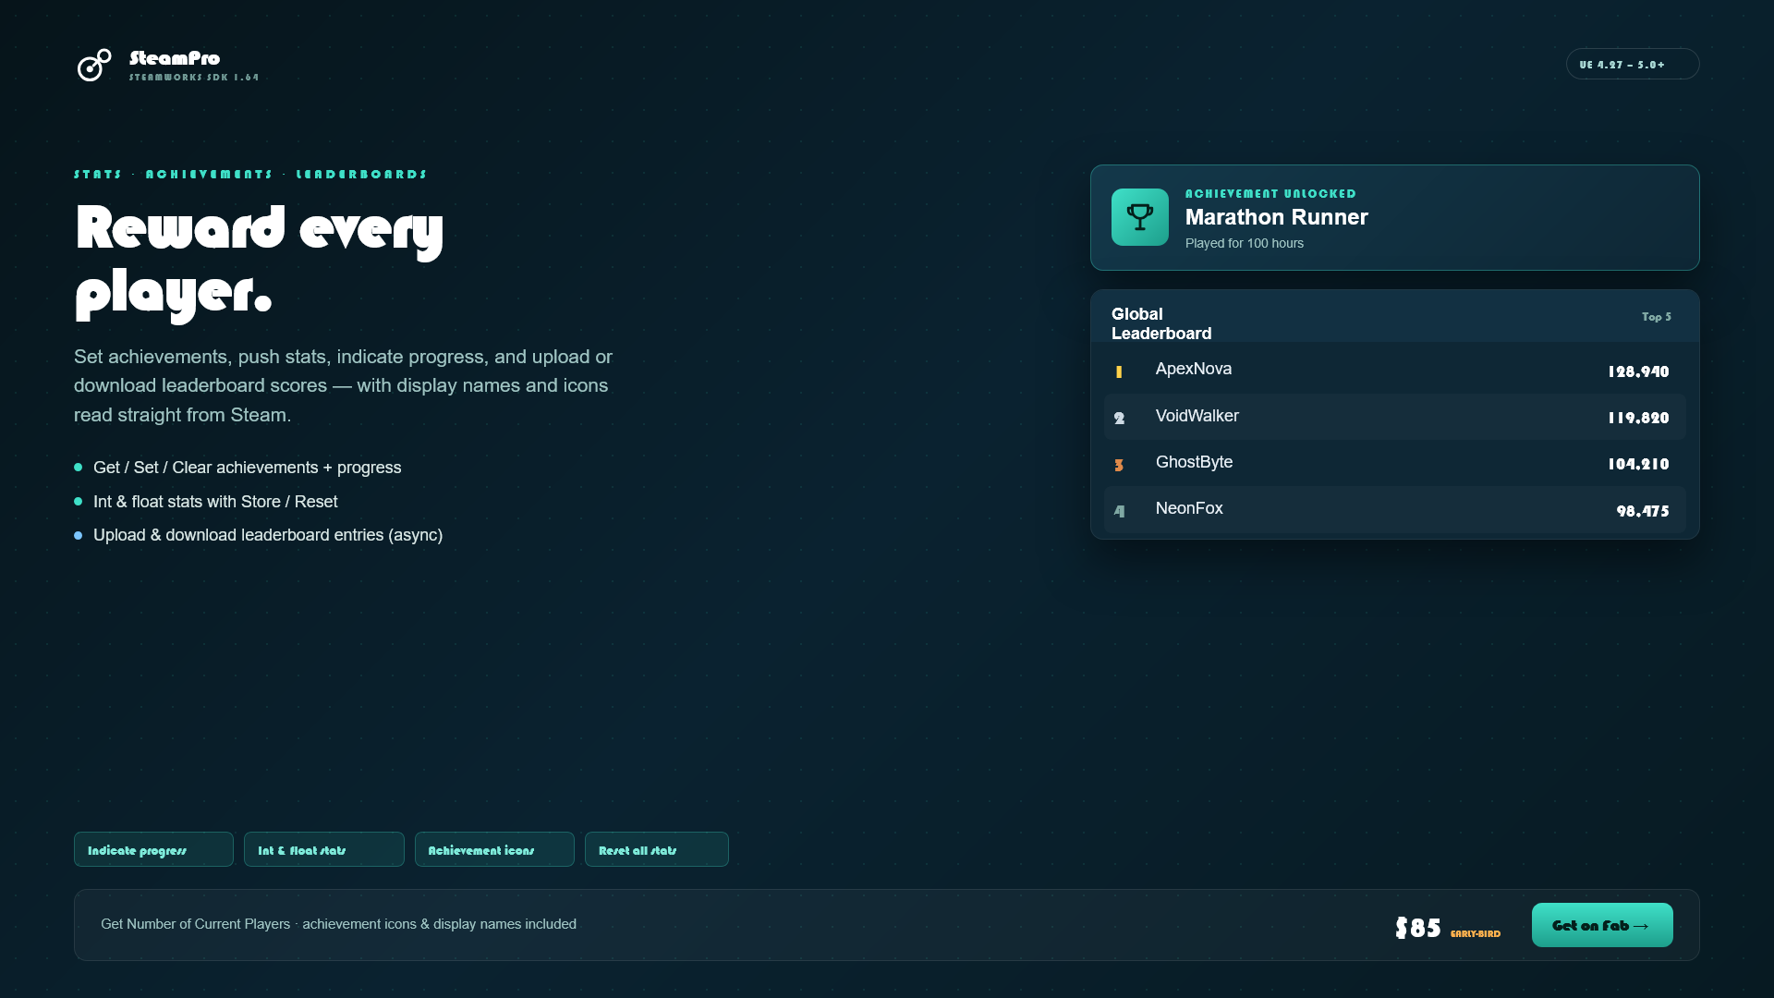Click the Stats · Achievements · Leaderboards tagline
This screenshot has width=1774, height=998.
(250, 175)
